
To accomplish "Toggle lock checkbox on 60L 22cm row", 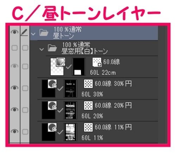I will pos(25,67).
